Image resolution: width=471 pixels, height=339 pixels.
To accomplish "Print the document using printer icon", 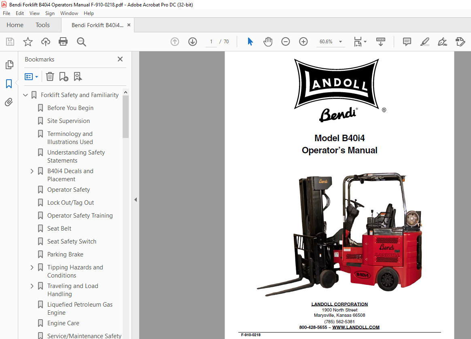I will (64, 42).
